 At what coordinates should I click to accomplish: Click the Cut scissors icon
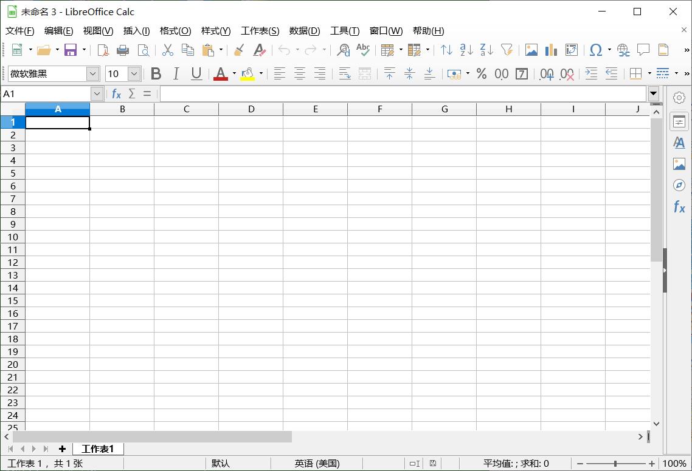[x=168, y=50]
